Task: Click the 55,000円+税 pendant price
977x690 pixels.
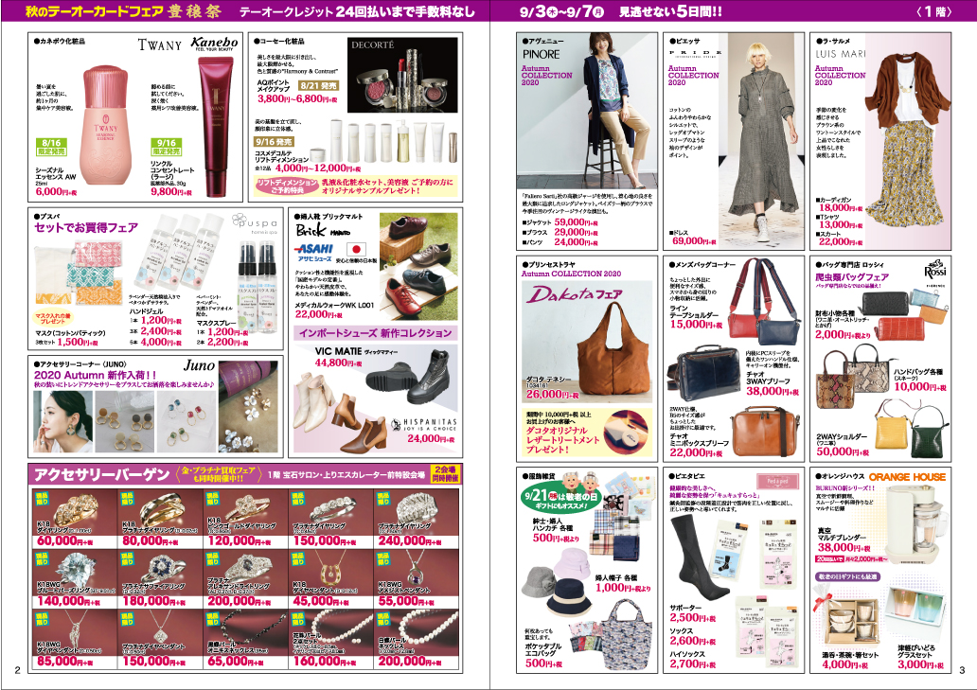Action: pyautogui.click(x=406, y=601)
